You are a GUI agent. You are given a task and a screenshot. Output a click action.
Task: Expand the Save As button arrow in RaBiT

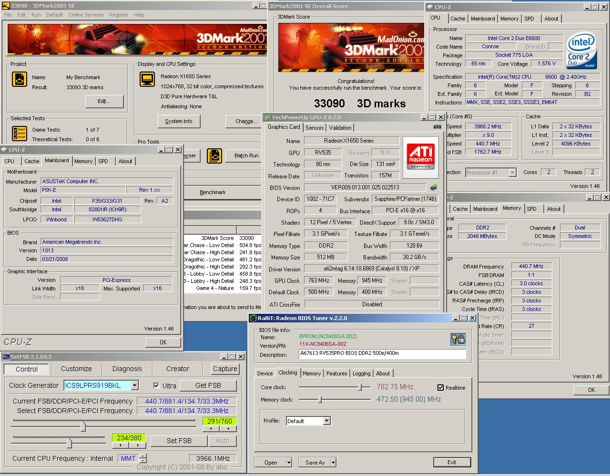point(333,462)
